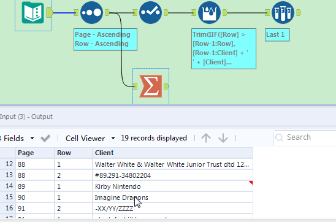Click the Summarize tool output anchor
Image resolution: width=336 pixels, height=222 pixels.
[166, 86]
